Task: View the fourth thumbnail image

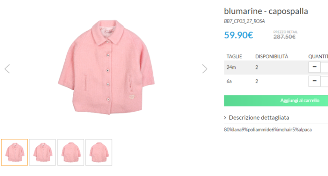Action: (x=99, y=152)
